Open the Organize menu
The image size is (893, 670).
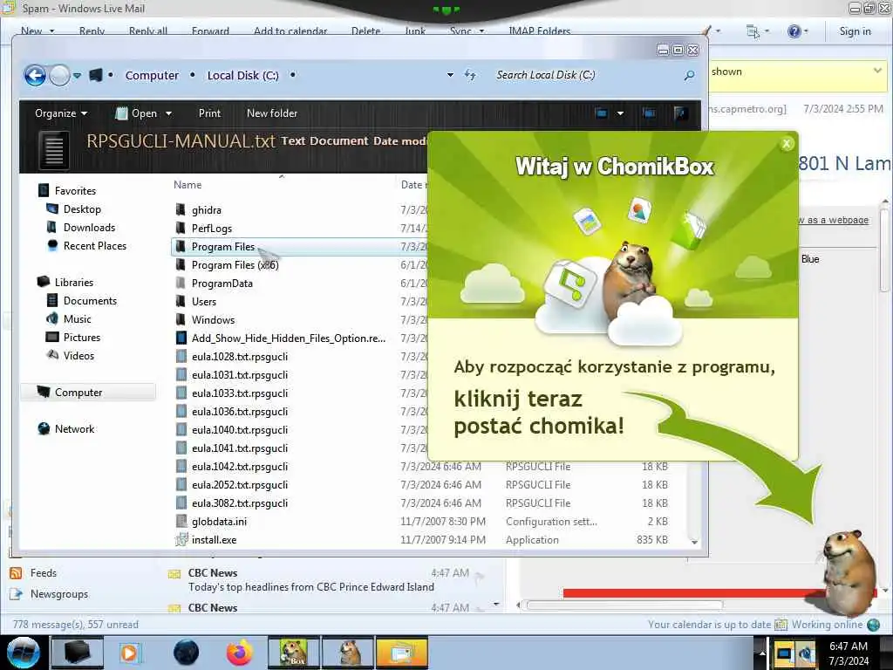61,113
